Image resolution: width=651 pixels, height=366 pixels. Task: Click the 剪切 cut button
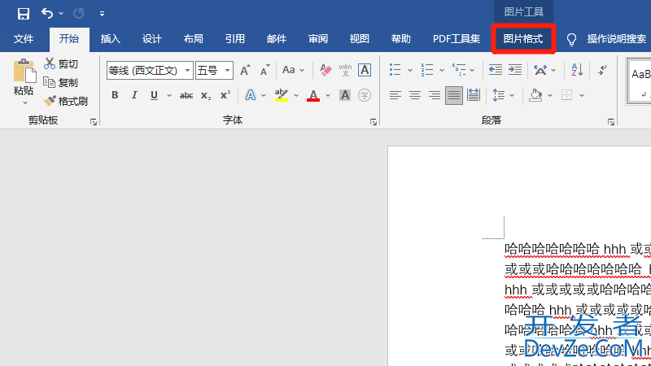(61, 64)
